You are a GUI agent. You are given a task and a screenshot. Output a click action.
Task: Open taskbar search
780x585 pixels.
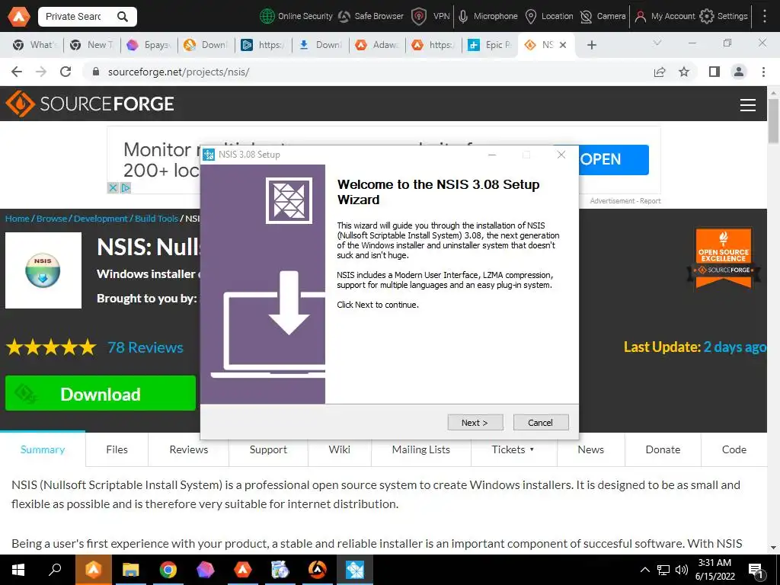coord(55,570)
